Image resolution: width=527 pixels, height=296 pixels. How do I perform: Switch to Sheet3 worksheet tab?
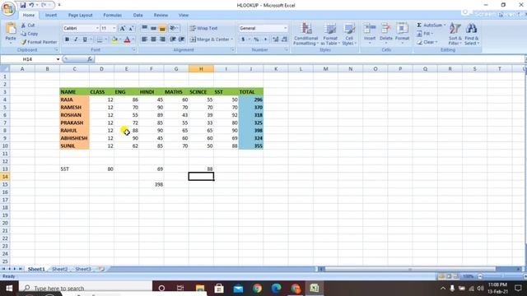[x=83, y=269]
